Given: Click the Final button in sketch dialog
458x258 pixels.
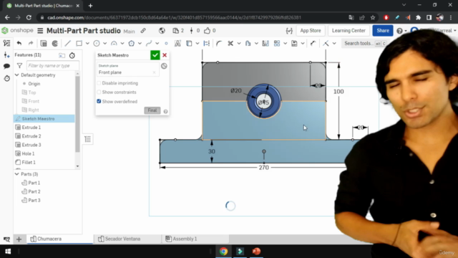Looking at the screenshot, I should tap(152, 110).
